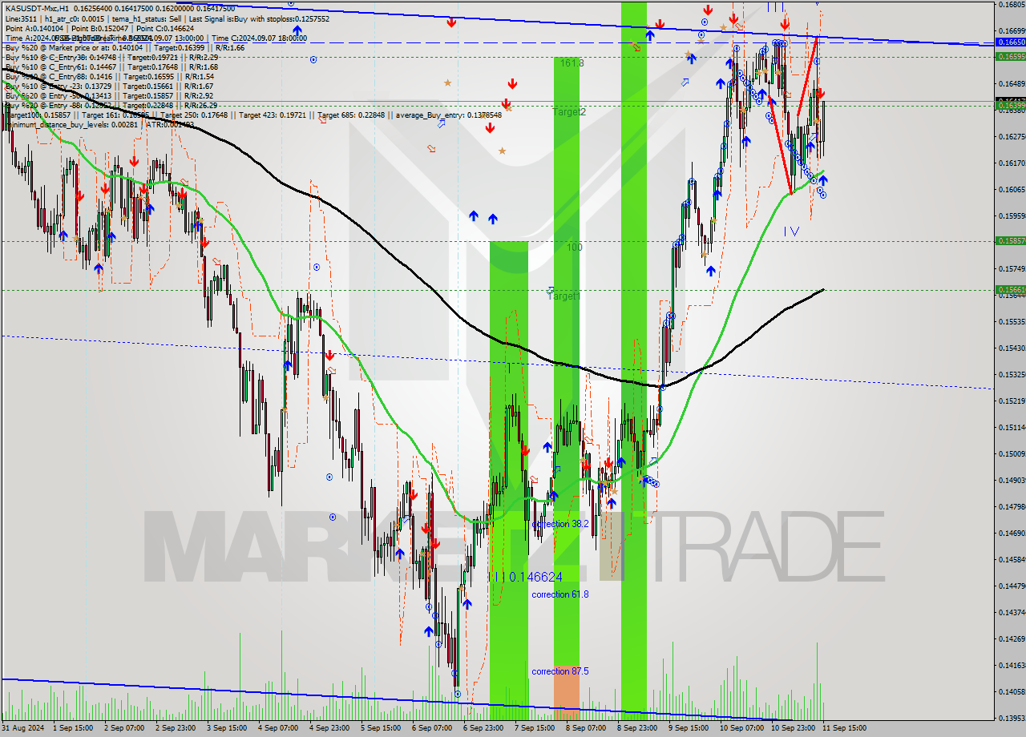The image size is (1026, 737).
Task: Click the 8 Sep 23:00 time label
Action: [x=638, y=728]
